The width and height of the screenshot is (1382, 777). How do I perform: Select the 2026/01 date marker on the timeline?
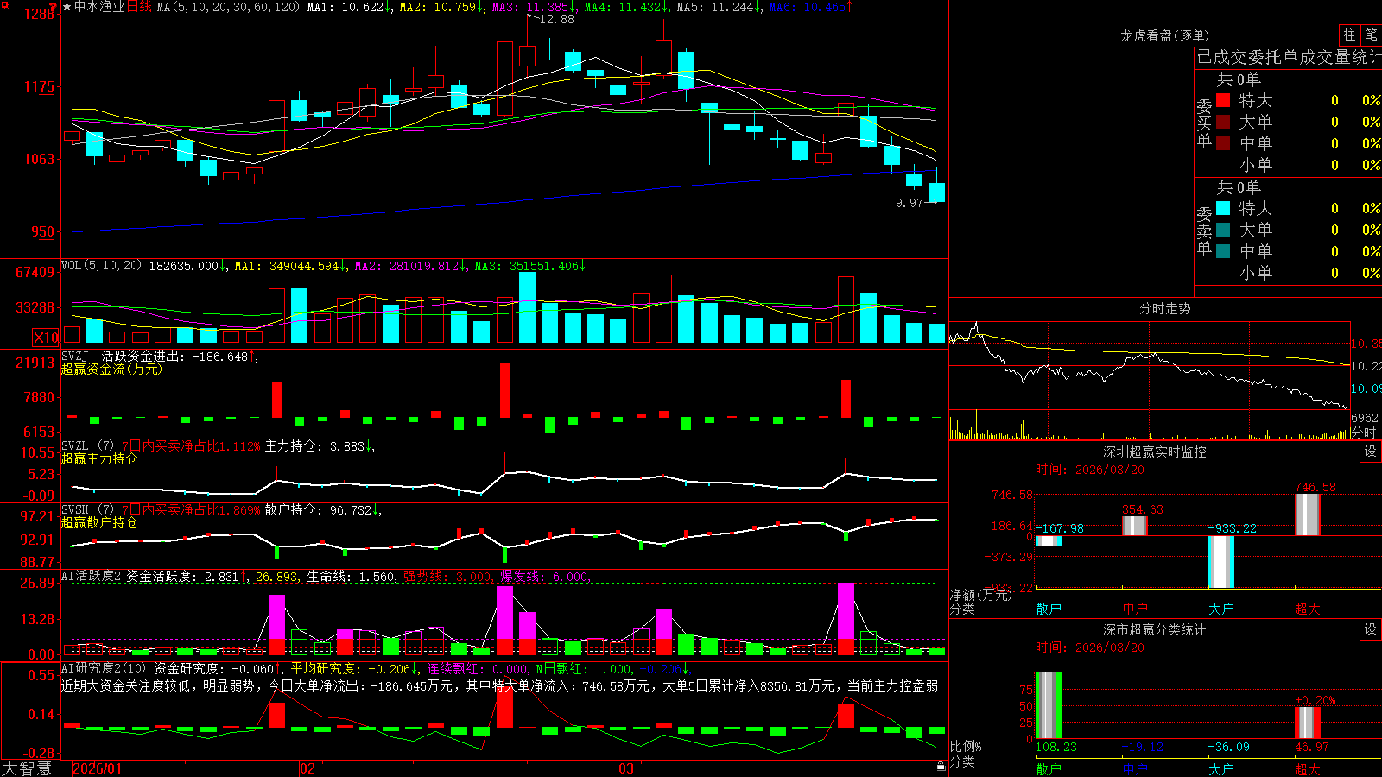(x=98, y=768)
